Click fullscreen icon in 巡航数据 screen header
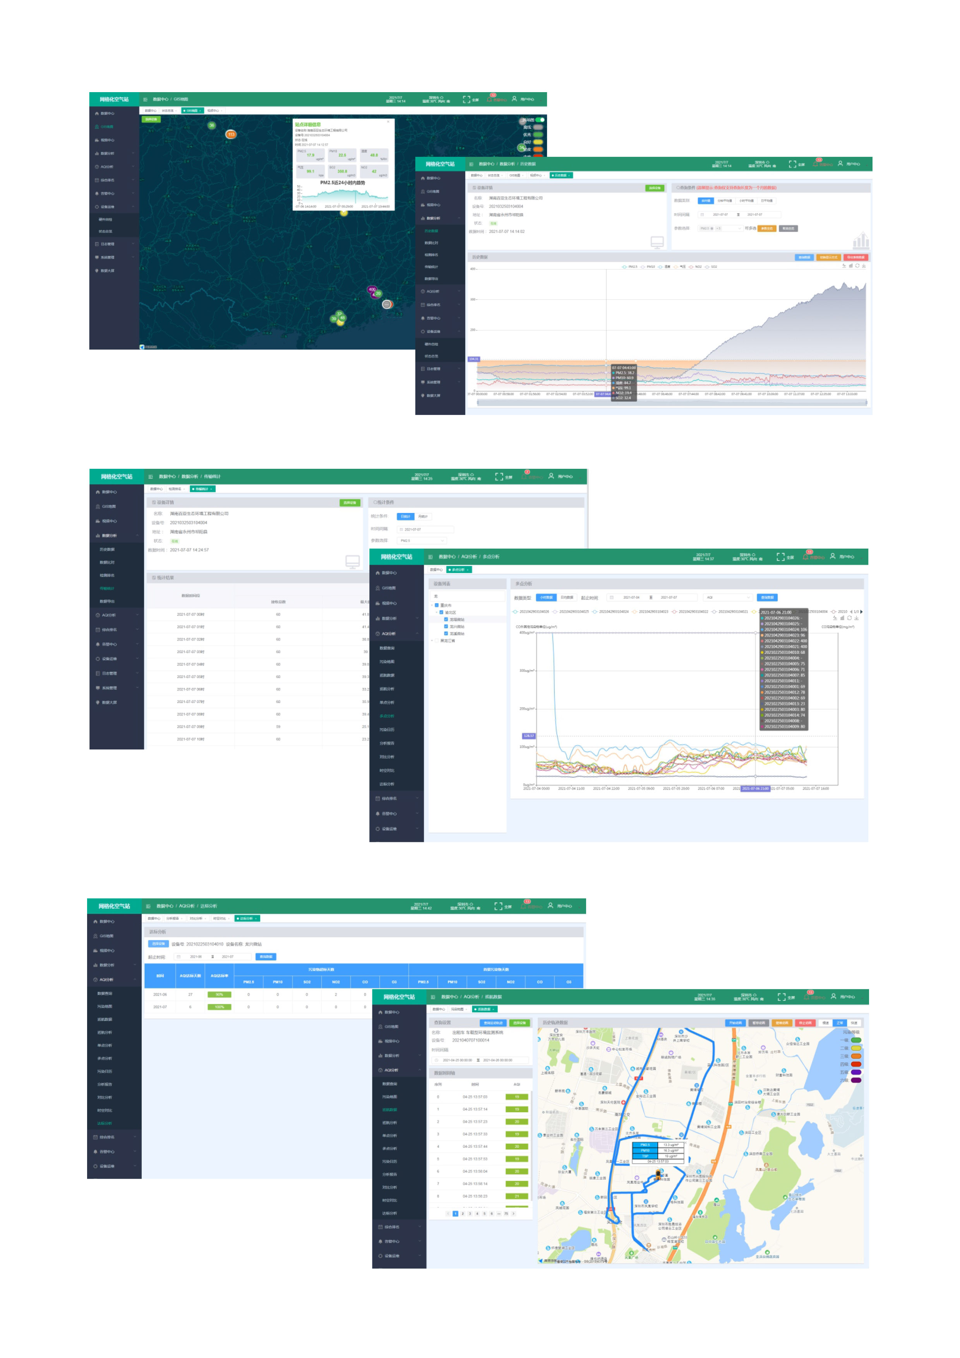The image size is (960, 1358). pos(782,996)
